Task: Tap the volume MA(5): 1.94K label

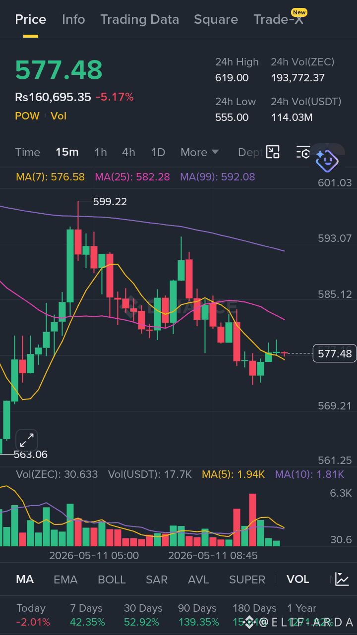Action: point(233,474)
